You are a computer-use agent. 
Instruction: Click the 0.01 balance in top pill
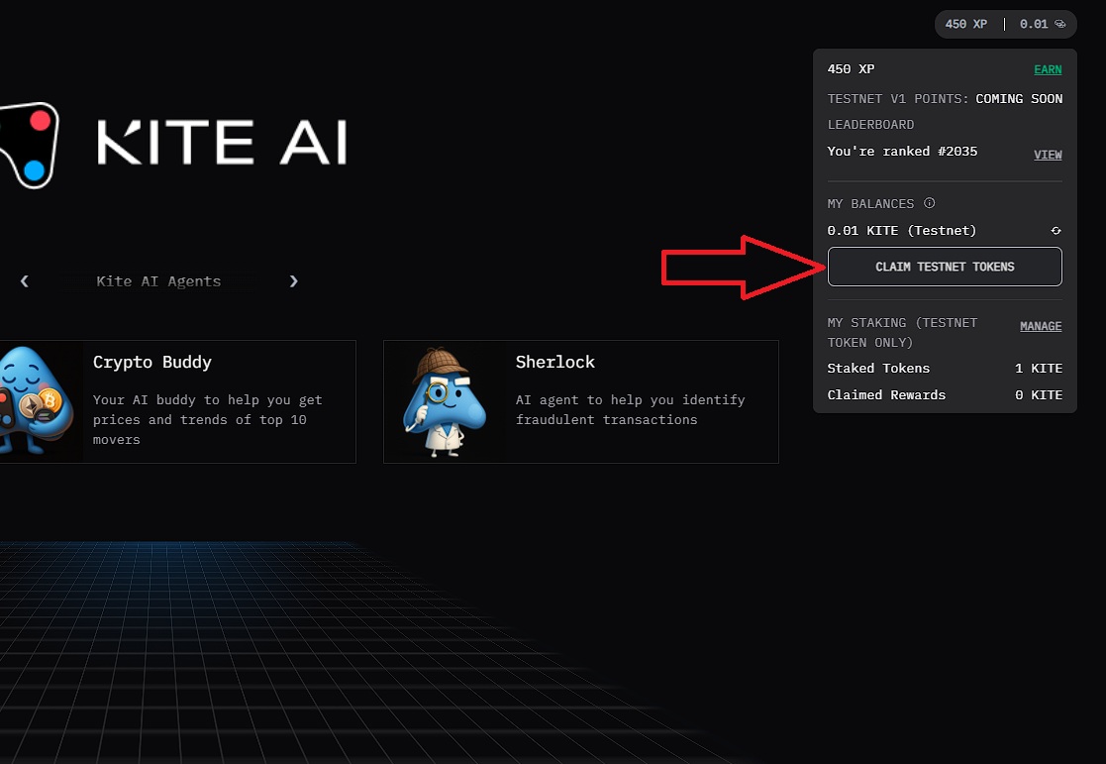(1034, 24)
